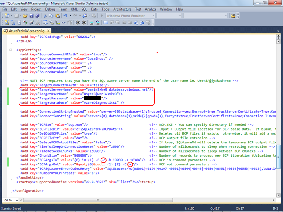Click the editor scroll up arrow

[x=278, y=41]
